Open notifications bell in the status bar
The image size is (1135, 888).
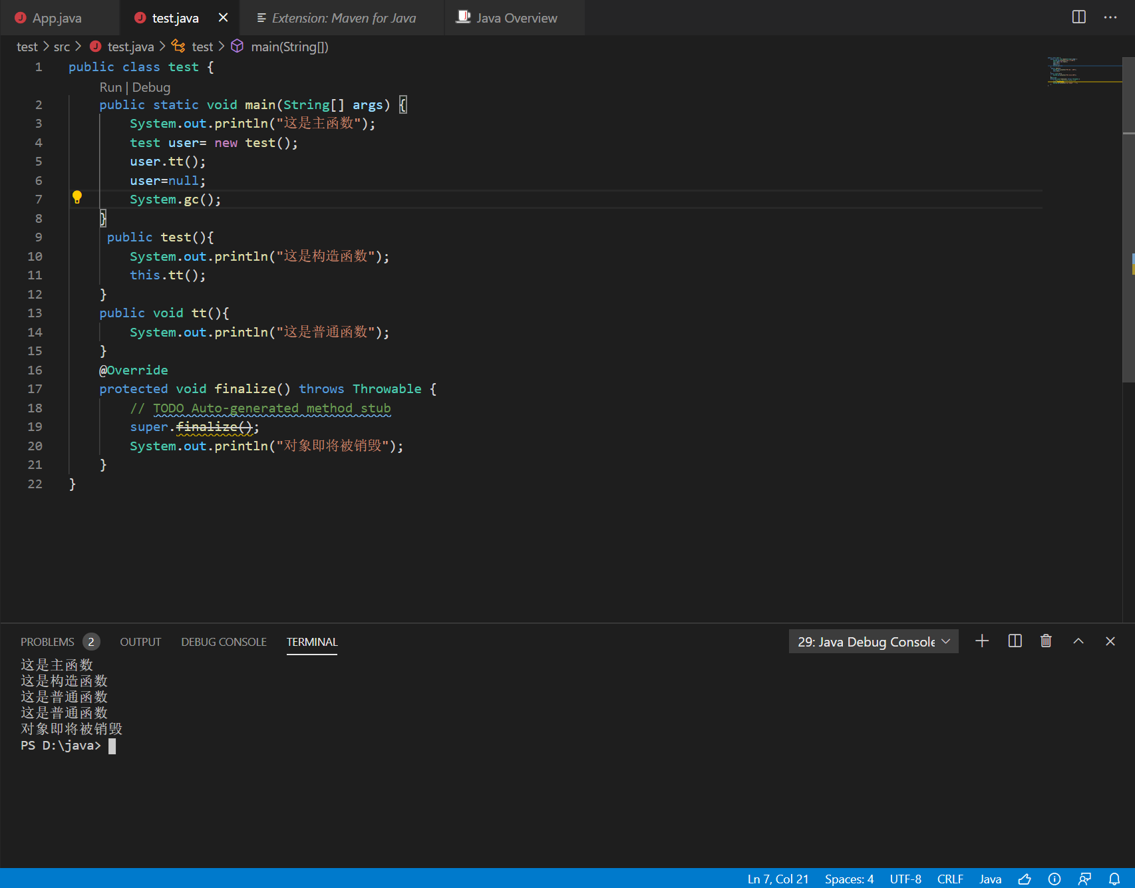[x=1114, y=879]
